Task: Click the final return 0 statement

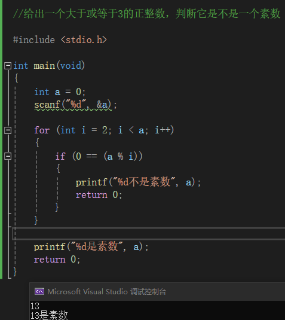Action: point(57,260)
